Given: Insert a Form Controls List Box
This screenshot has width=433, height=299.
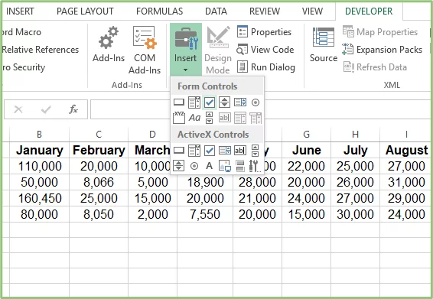Looking at the screenshot, I should (240, 102).
